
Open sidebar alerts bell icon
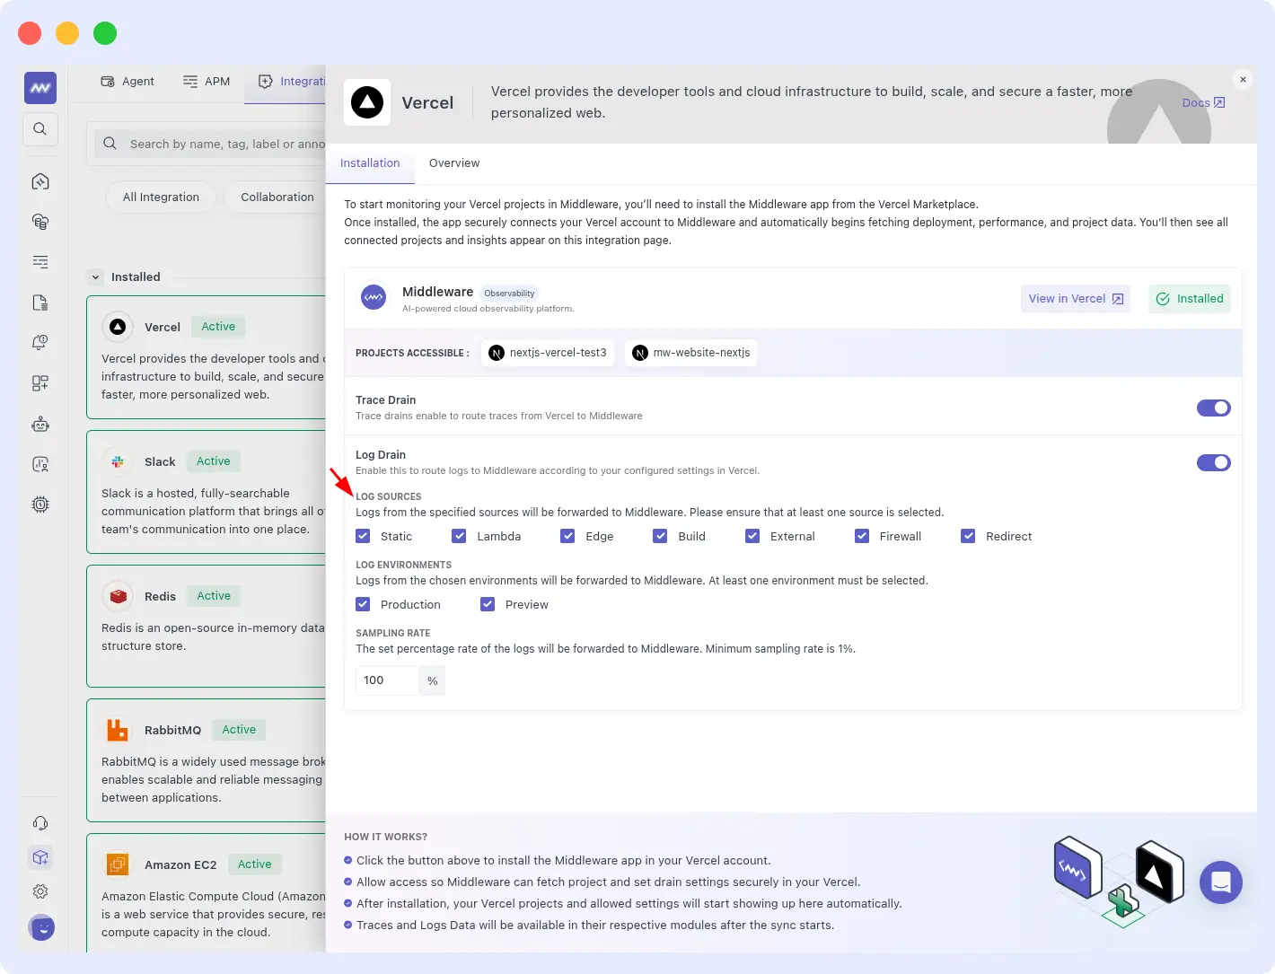[40, 343]
